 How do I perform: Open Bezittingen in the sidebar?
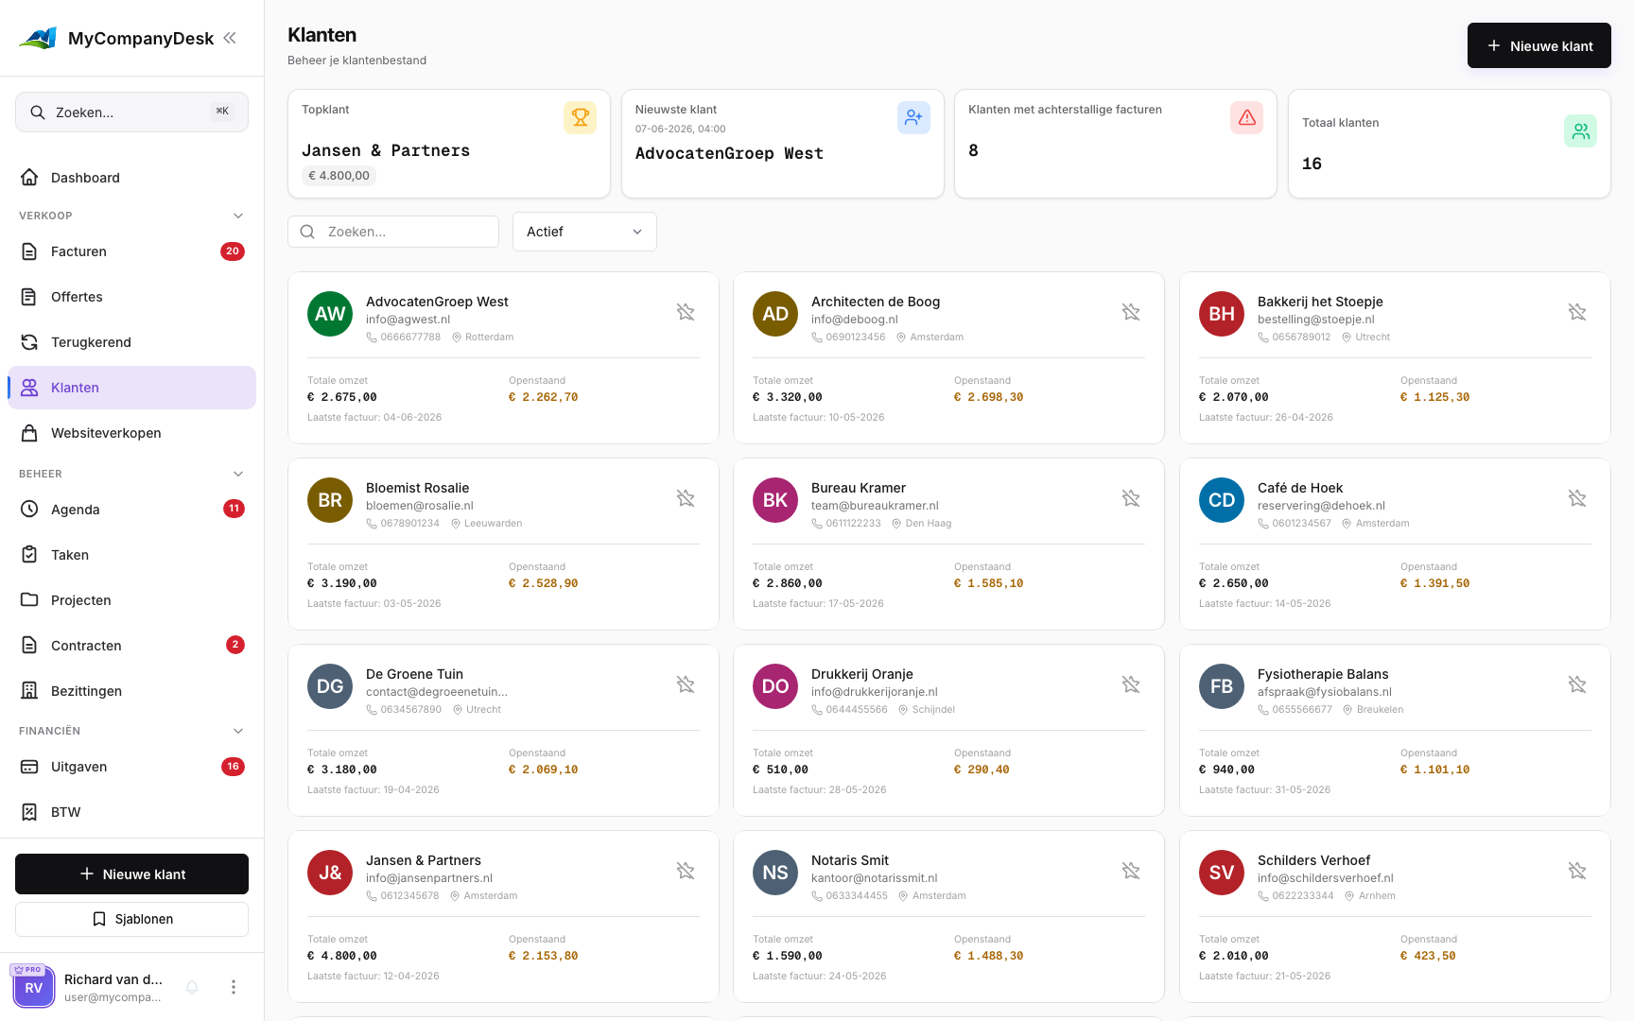[131, 691]
